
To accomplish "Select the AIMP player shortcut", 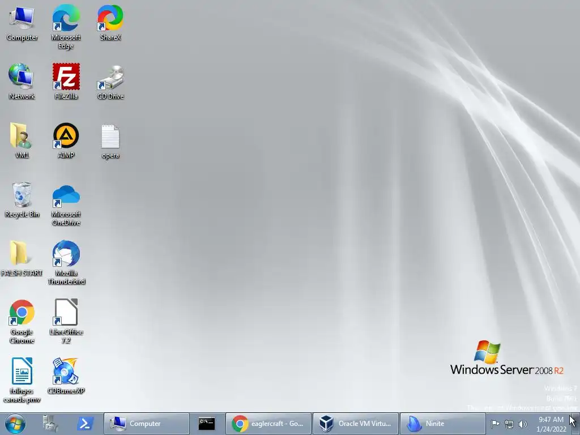I will [66, 140].
